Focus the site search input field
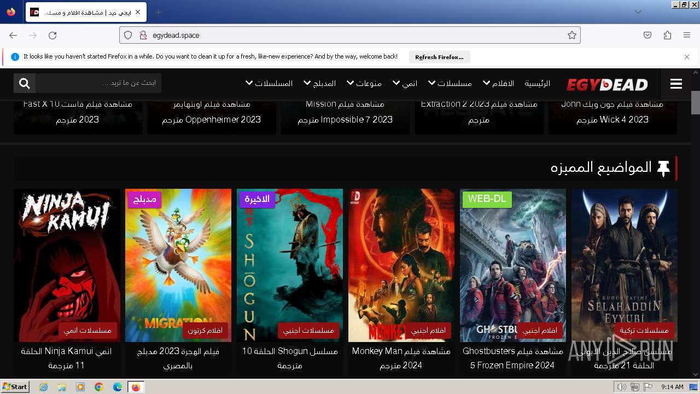 (x=98, y=83)
